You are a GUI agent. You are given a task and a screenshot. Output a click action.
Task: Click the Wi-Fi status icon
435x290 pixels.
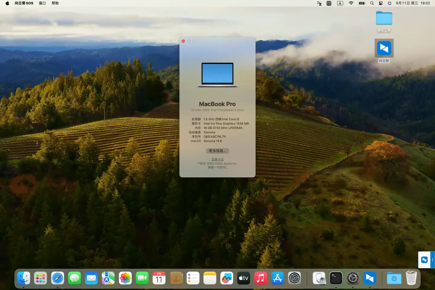pos(351,3)
